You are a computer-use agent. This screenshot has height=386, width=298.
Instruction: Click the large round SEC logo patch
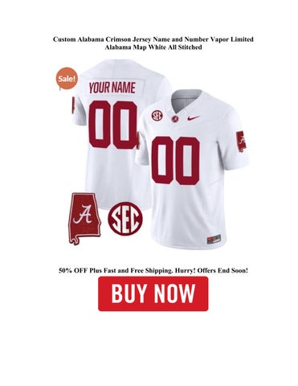(x=125, y=218)
